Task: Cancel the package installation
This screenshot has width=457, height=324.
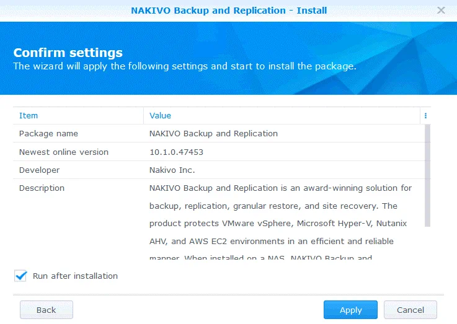Action: [410, 310]
